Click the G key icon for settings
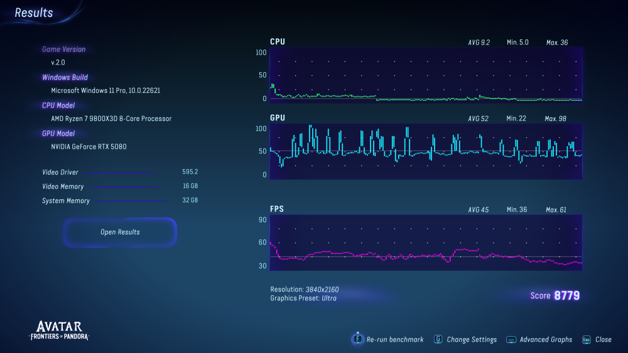The image size is (628, 353). (x=438, y=339)
